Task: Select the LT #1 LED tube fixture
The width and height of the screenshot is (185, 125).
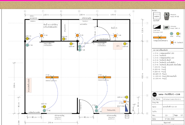Action: [104, 77]
